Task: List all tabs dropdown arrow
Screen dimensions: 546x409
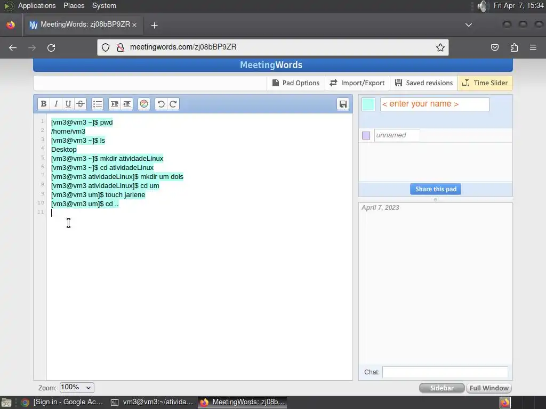Action: point(469,25)
